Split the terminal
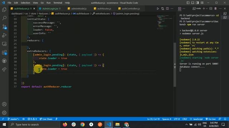This screenshot has width=229, height=128. [211, 9]
